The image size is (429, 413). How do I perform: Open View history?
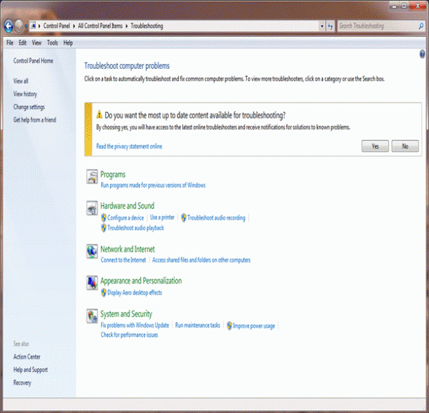click(25, 94)
